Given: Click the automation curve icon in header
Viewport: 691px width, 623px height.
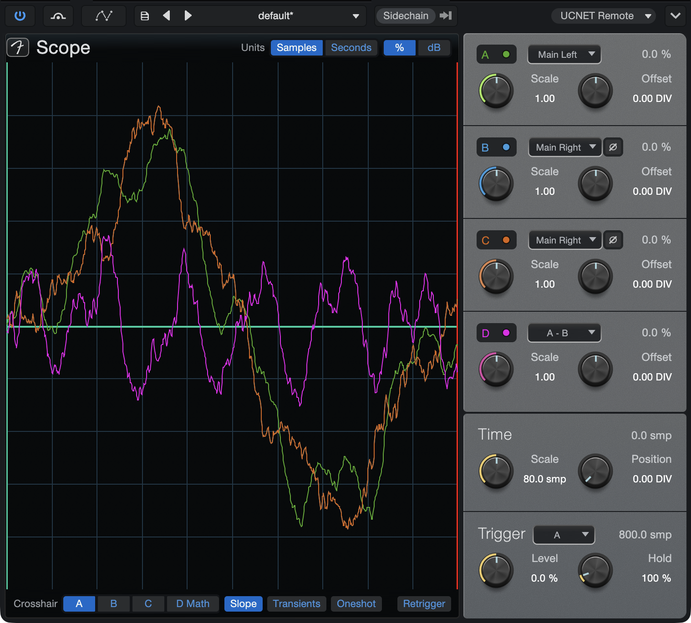Looking at the screenshot, I should [x=104, y=16].
